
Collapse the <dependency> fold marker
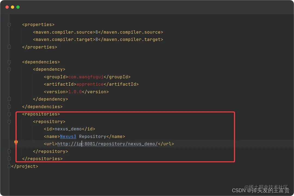(9, 69)
